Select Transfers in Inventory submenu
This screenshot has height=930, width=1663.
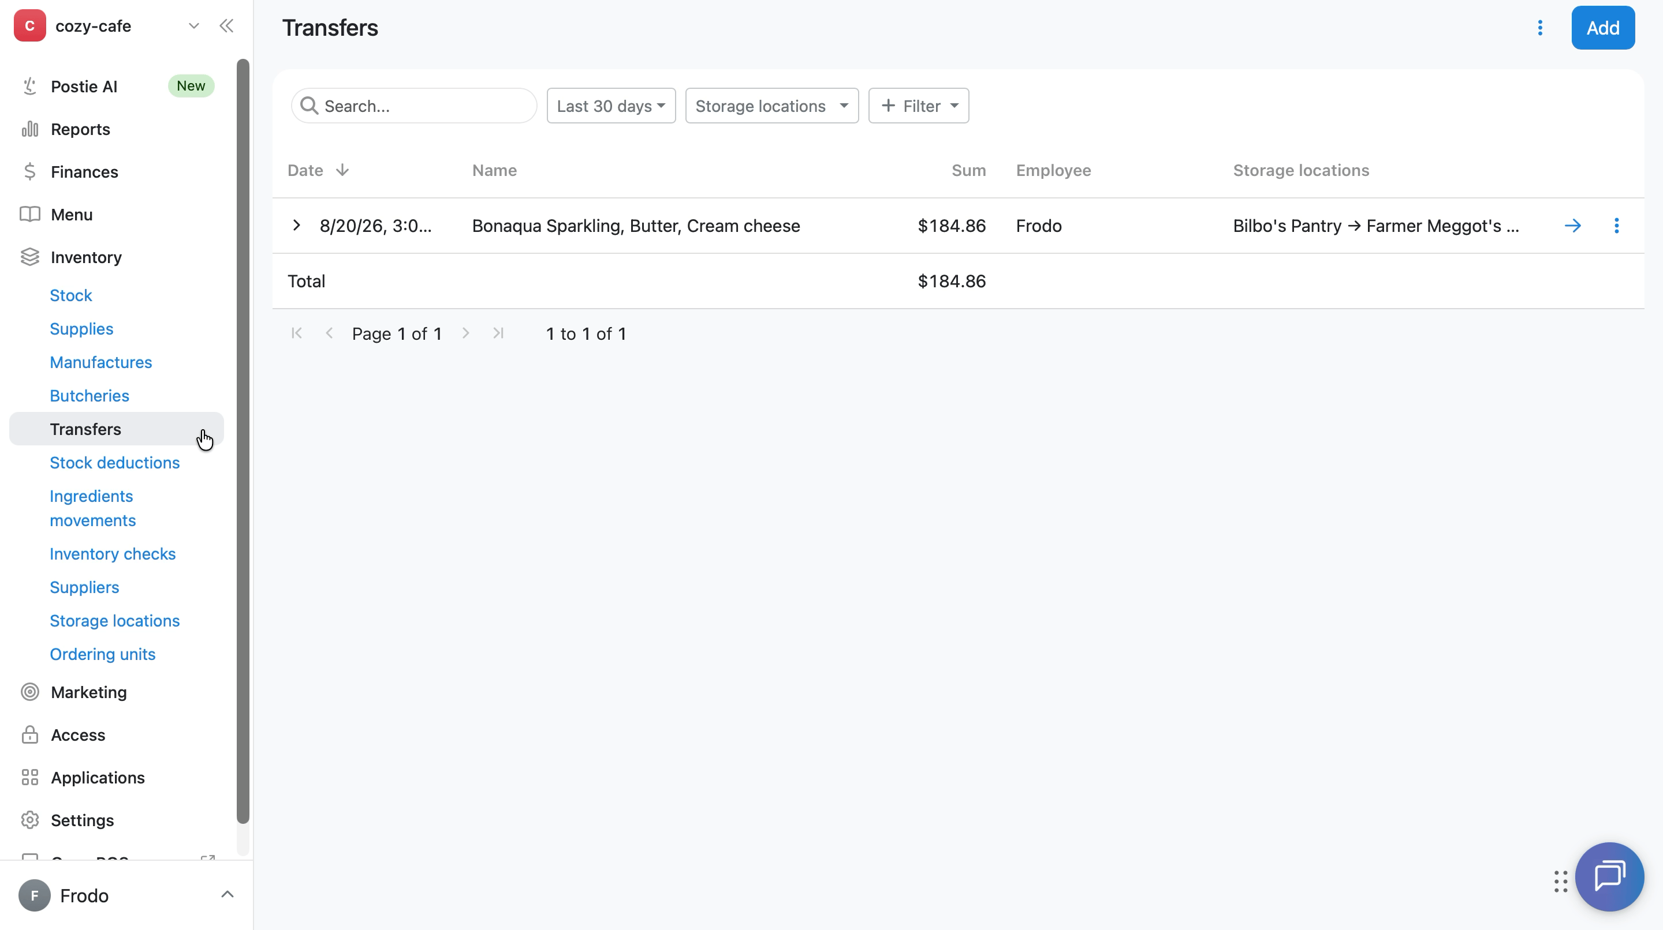[x=116, y=429]
